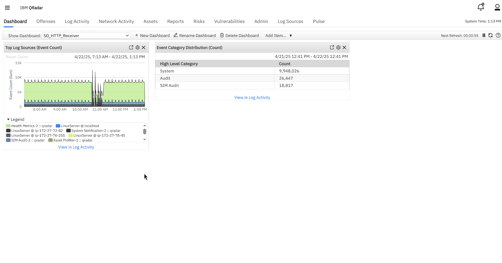Click the Next Refresh countdown timer

tap(460, 36)
